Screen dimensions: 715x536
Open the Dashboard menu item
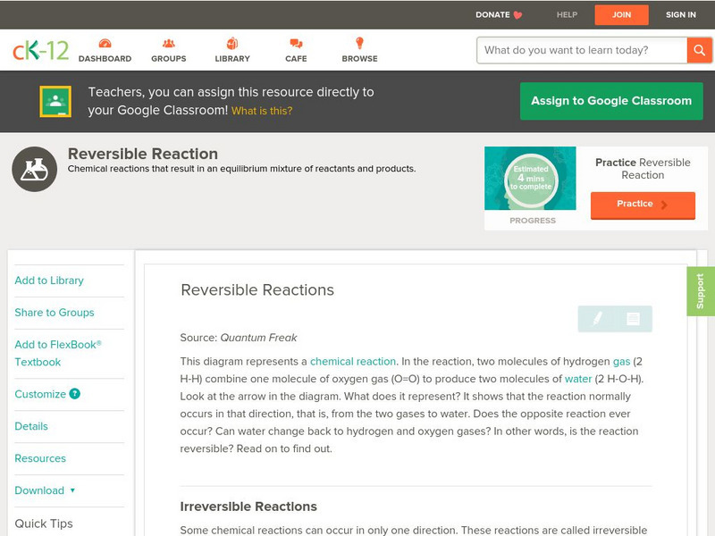click(x=105, y=50)
